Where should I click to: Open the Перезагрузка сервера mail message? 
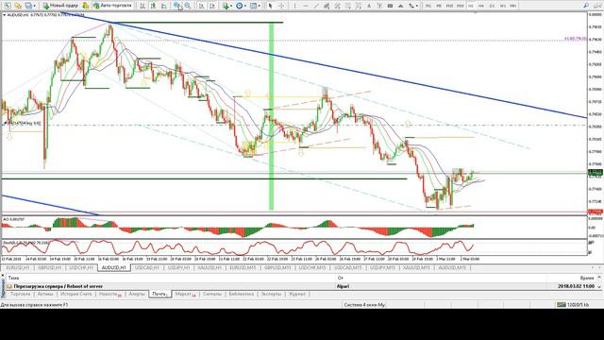59,286
